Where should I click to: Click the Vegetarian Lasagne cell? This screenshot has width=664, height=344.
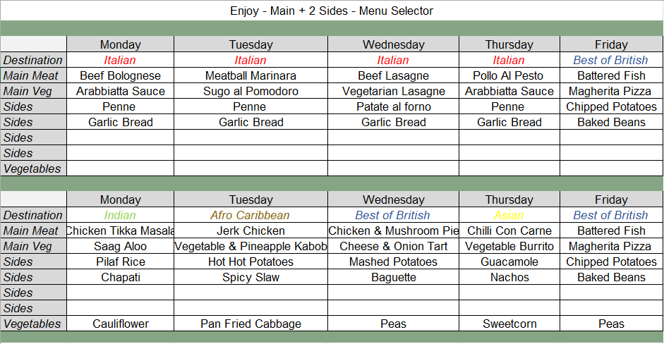(393, 91)
